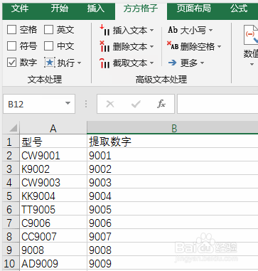This screenshot has height=271, width=258.
Task: Select cell B8 with 9007
Action: (x=173, y=236)
